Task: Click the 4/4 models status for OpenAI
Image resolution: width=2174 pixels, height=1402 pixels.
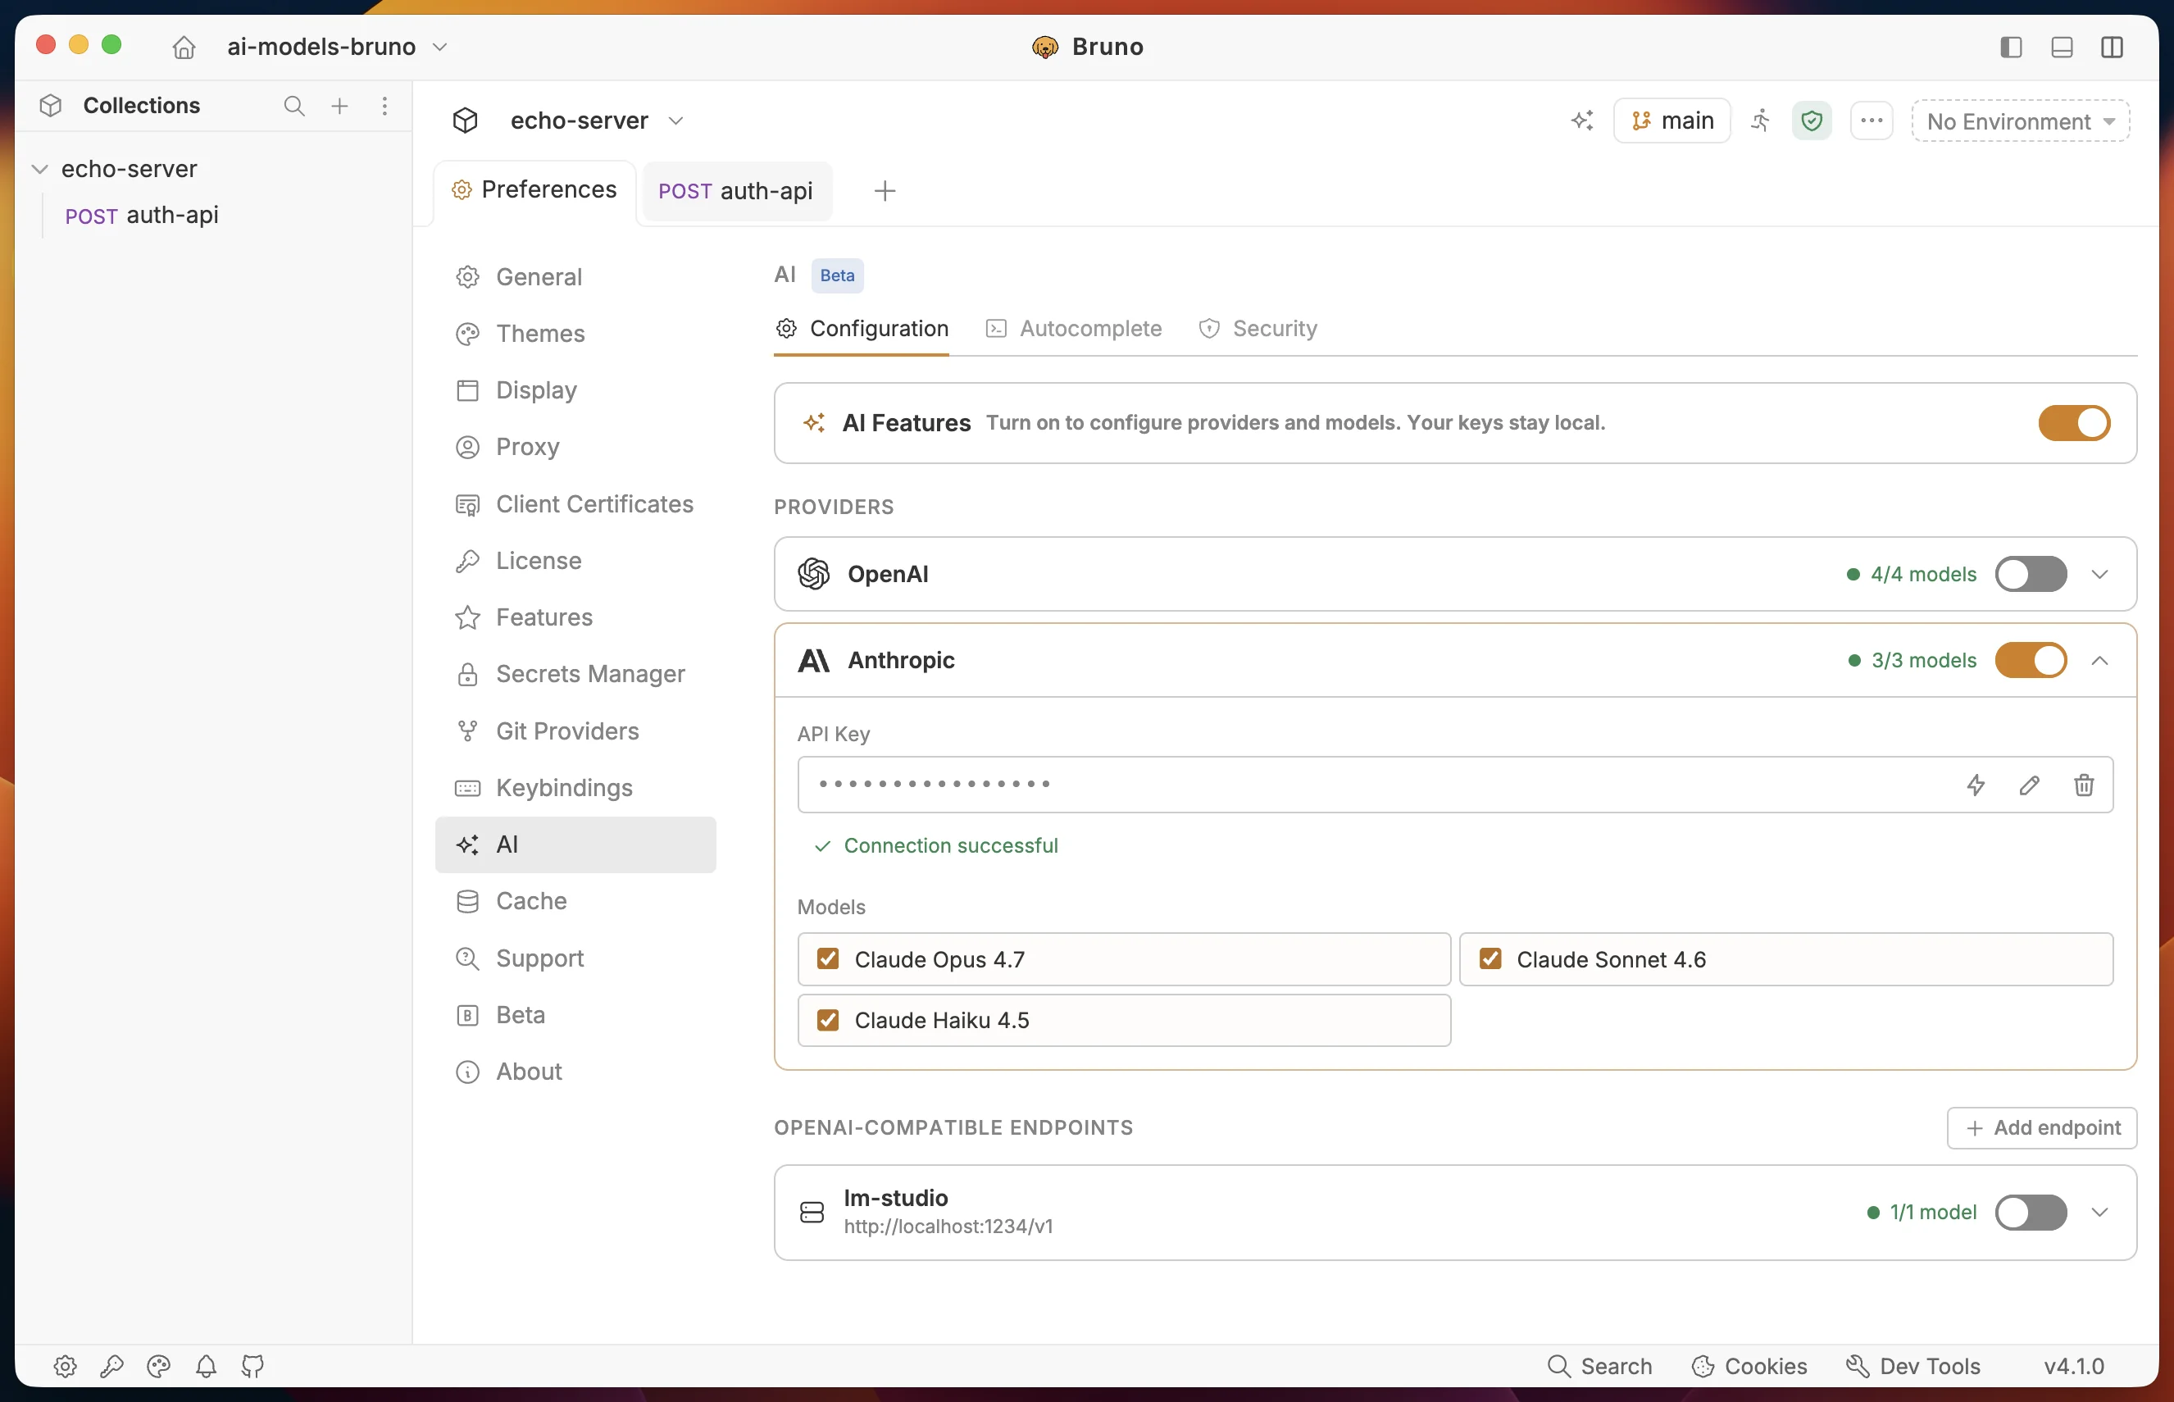Action: pos(1911,574)
